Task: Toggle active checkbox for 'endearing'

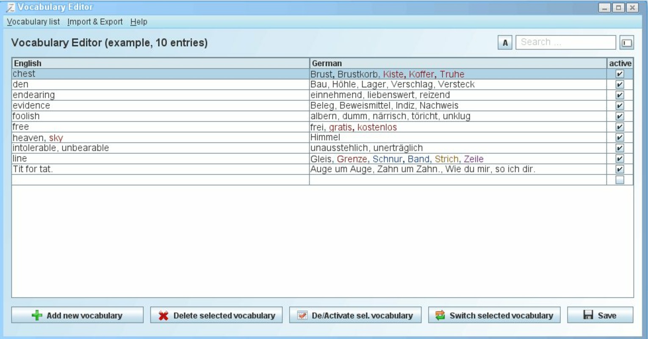Action: coord(620,95)
